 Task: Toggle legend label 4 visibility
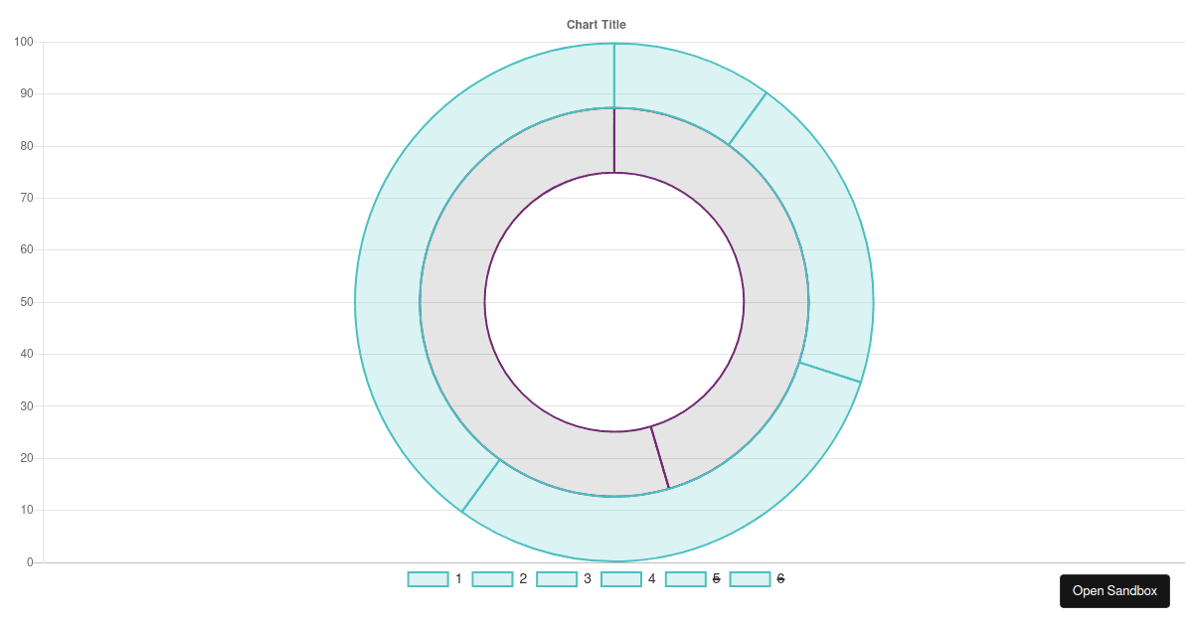(x=652, y=579)
